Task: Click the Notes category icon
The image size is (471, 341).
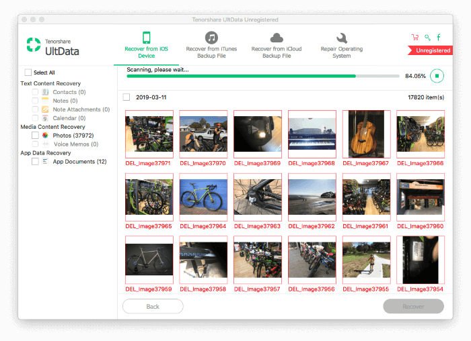Action: (45, 101)
